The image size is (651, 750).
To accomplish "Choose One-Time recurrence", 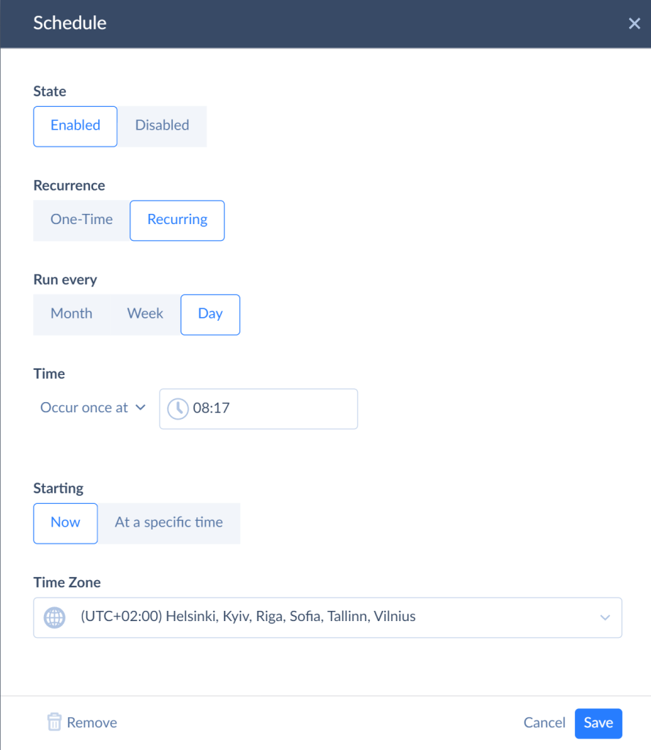I will click(x=81, y=220).
